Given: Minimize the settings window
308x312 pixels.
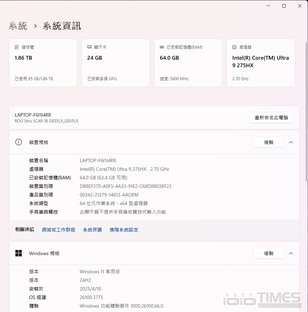Looking at the screenshot, I should [268, 6].
